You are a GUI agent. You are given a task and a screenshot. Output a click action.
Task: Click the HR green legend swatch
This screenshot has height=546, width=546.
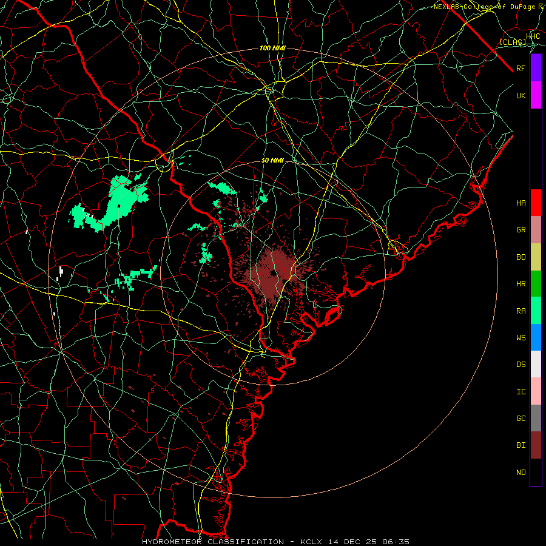(x=536, y=284)
